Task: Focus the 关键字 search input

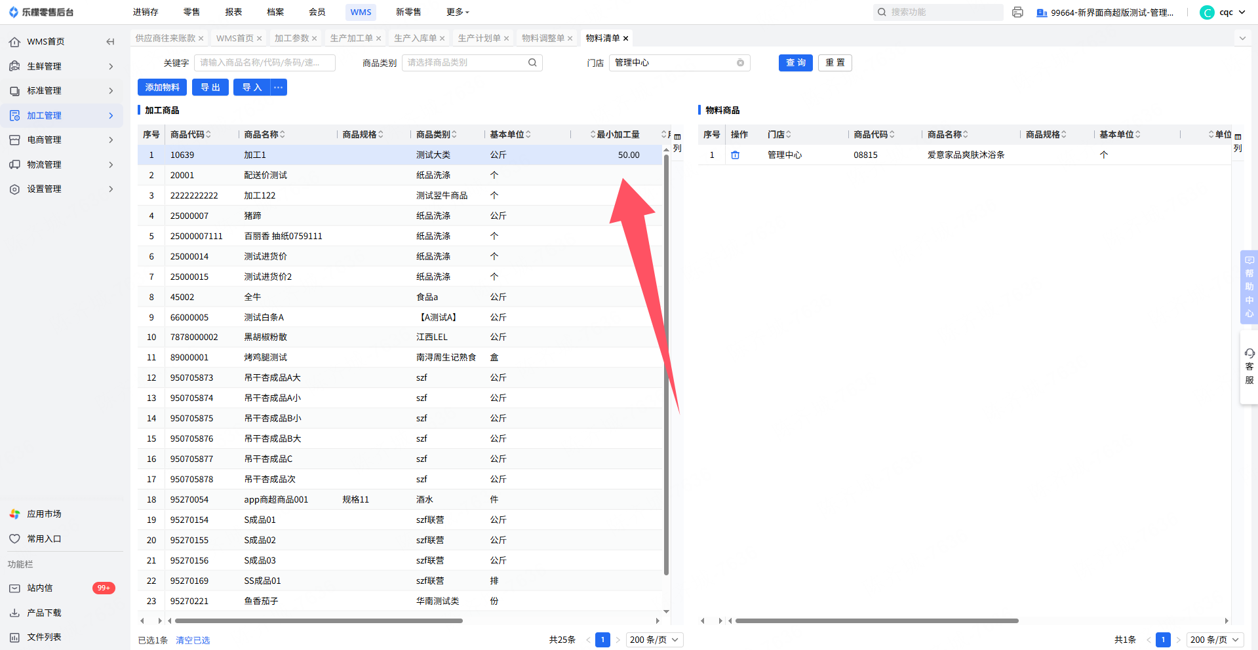Action: (265, 63)
